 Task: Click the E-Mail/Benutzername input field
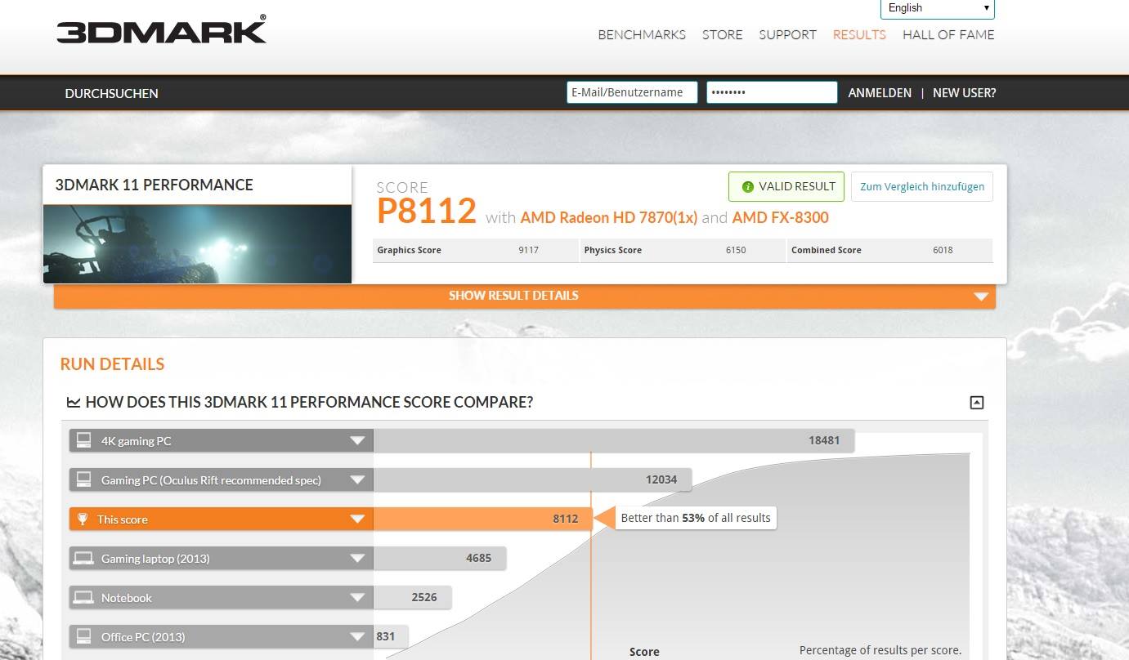point(632,92)
